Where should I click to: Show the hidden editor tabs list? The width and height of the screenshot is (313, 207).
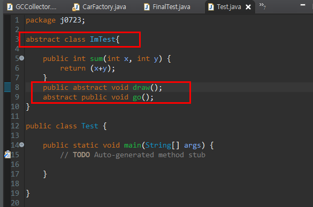[262, 6]
